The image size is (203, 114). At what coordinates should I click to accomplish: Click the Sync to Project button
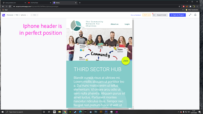coord(177,15)
